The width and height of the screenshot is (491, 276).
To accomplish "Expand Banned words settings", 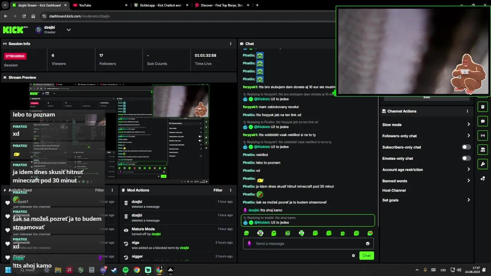I will [468, 181].
